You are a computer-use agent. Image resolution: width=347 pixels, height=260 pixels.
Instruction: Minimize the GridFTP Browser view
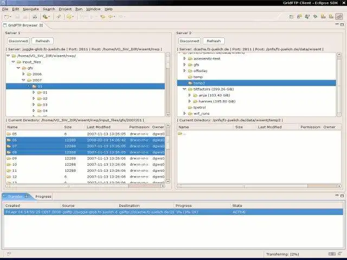tap(337, 24)
